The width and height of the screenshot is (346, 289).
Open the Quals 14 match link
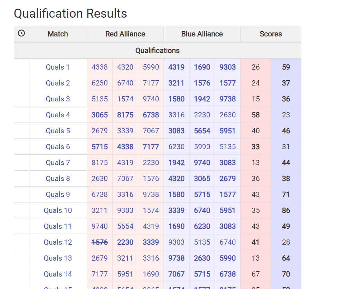tap(58, 274)
